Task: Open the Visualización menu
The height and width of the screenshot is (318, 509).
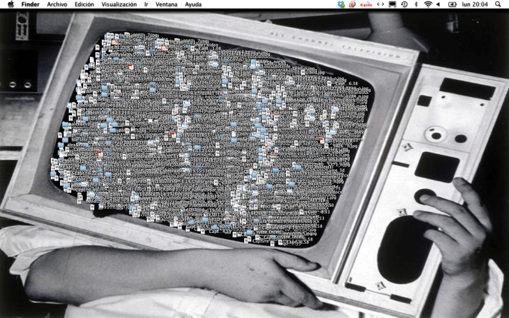Action: (x=119, y=4)
